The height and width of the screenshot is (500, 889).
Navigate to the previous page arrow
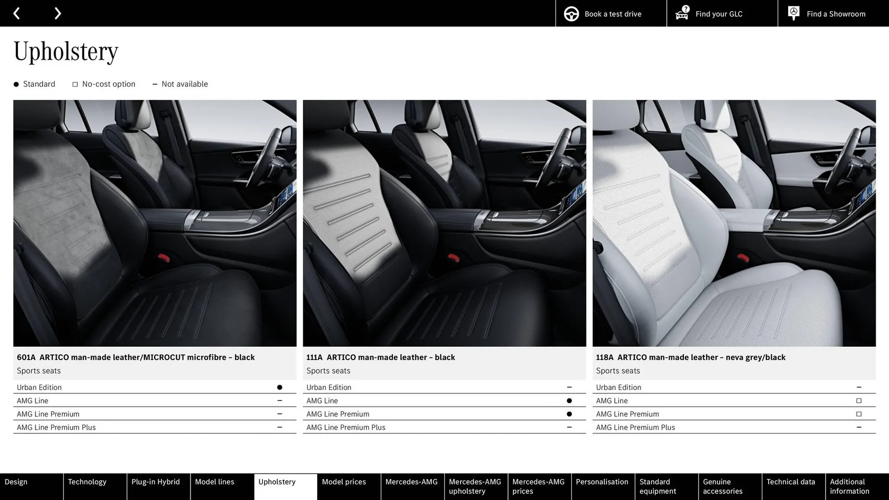point(17,13)
